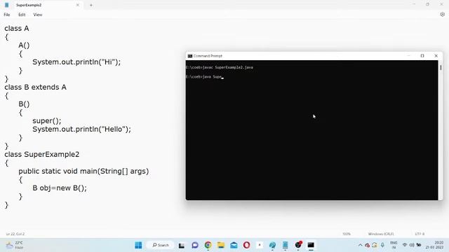The width and height of the screenshot is (449, 252).
Task: Click the Notepad icon in title bar
Action: point(6,5)
